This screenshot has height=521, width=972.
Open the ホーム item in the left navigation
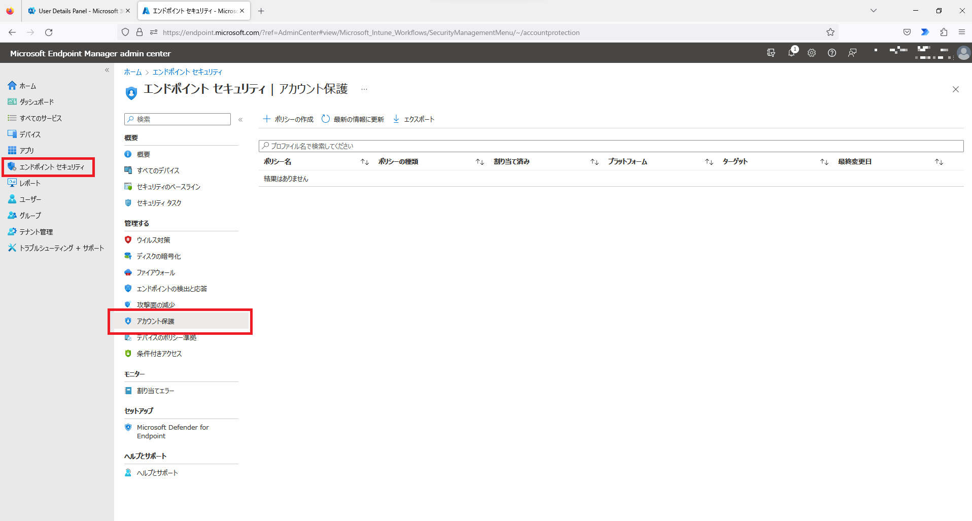(22, 86)
